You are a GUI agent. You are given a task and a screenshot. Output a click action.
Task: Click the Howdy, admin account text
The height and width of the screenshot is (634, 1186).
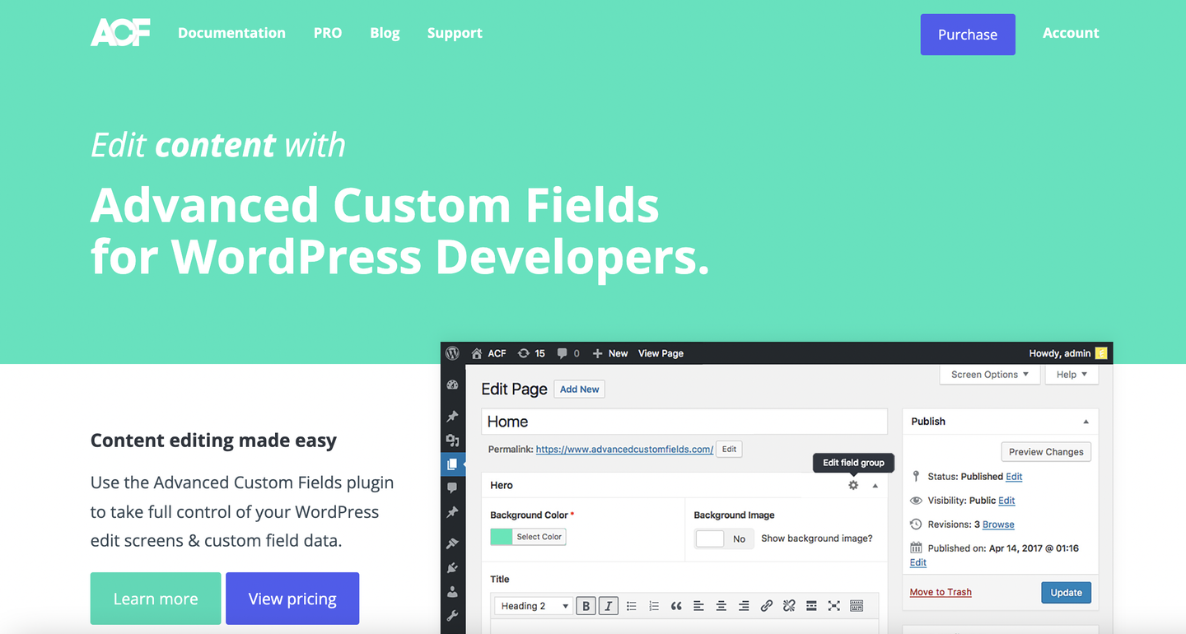tap(1060, 353)
